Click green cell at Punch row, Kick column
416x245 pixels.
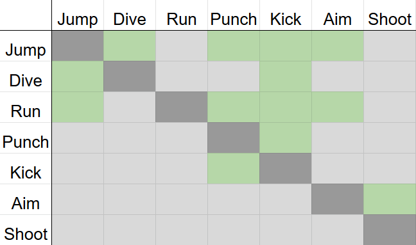point(286,138)
